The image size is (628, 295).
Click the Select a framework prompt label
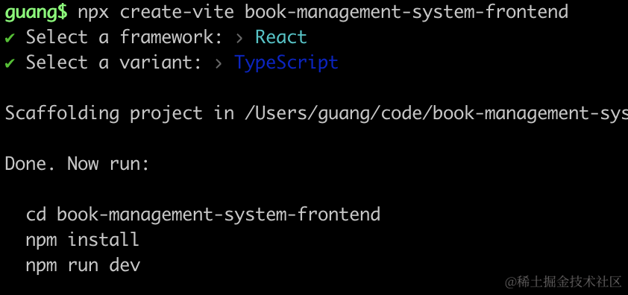(124, 38)
